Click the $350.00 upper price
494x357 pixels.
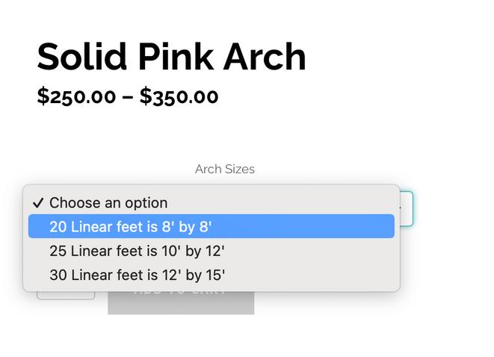(179, 96)
